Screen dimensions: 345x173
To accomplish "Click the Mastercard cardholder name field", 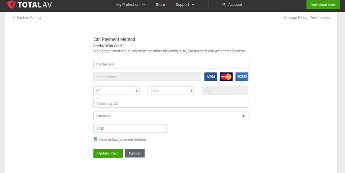I will pyautogui.click(x=171, y=64).
